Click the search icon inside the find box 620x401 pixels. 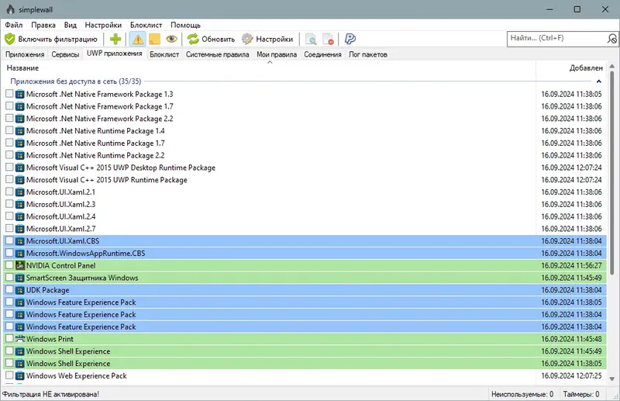612,39
